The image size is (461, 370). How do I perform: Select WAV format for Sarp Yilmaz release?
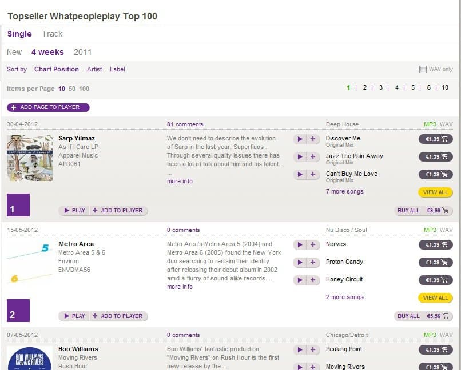(x=446, y=124)
